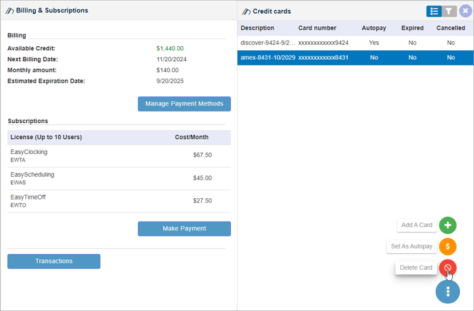
Task: Click the Yes autopay value for discover card
Action: 373,43
